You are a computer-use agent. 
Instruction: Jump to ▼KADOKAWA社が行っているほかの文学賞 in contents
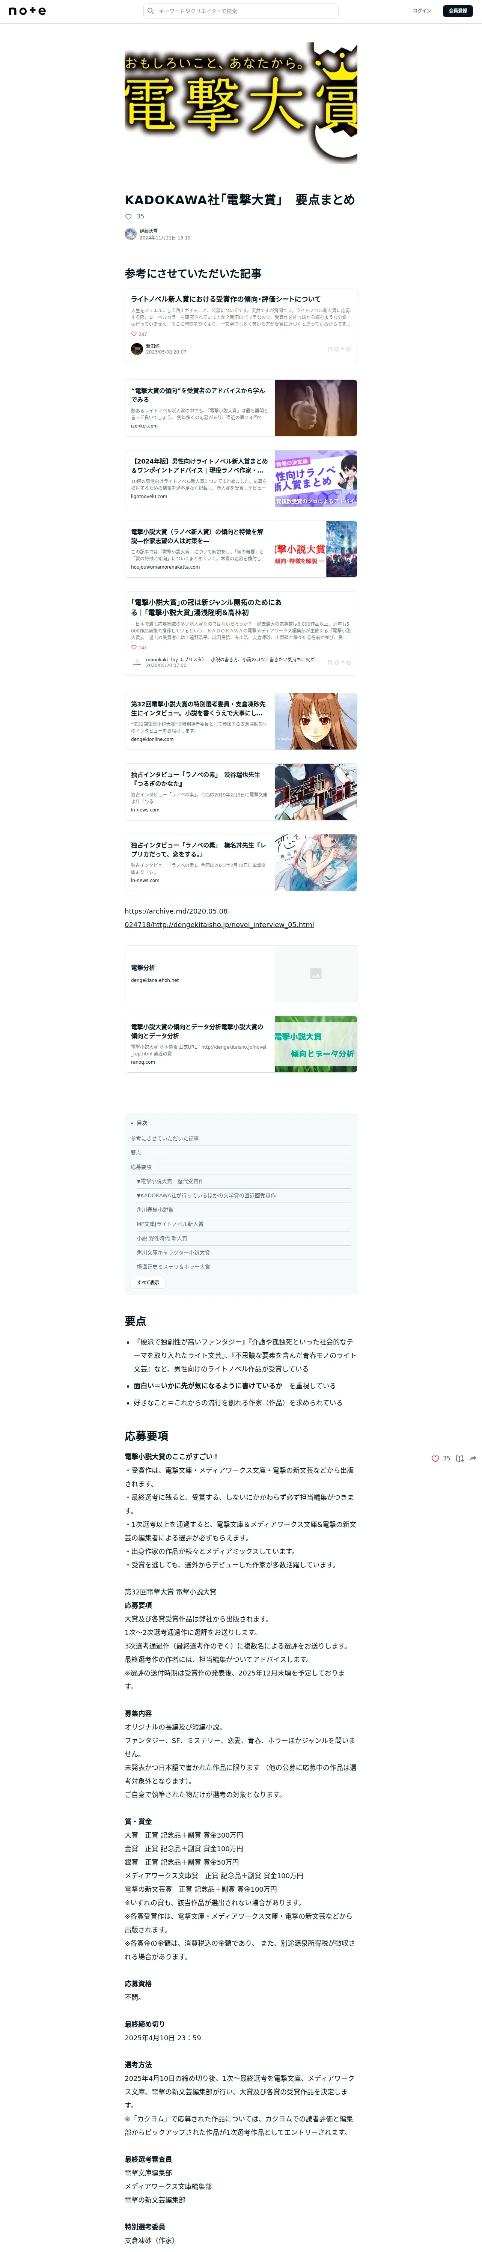pyautogui.click(x=206, y=1195)
